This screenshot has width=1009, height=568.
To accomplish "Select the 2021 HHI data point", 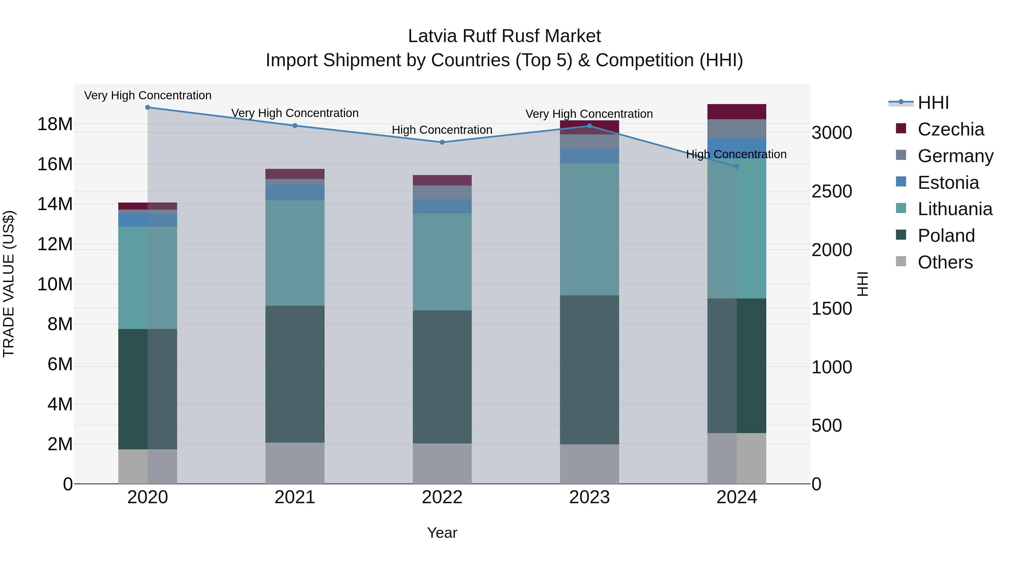I will 295,125.
